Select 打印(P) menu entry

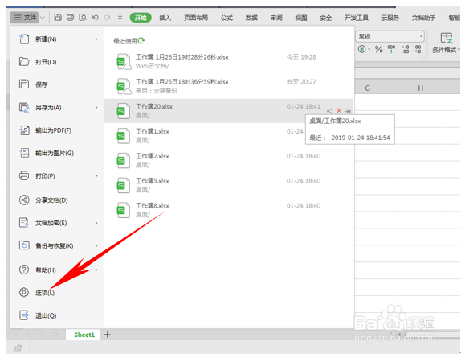click(57, 176)
